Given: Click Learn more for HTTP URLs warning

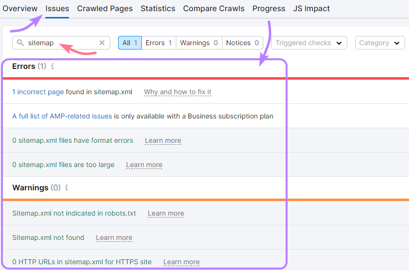Looking at the screenshot, I should point(182,262).
